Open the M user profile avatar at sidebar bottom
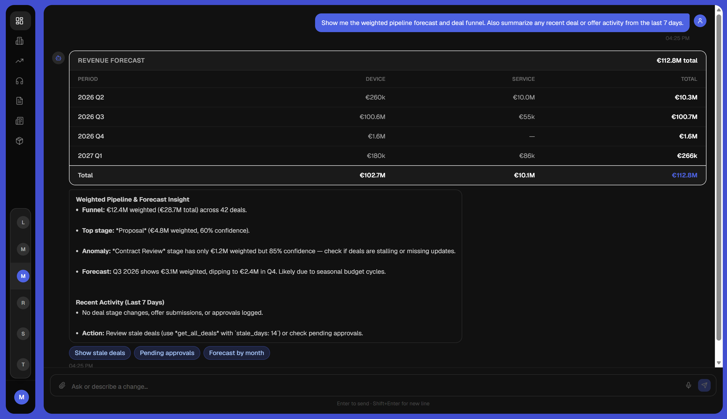 pos(22,397)
